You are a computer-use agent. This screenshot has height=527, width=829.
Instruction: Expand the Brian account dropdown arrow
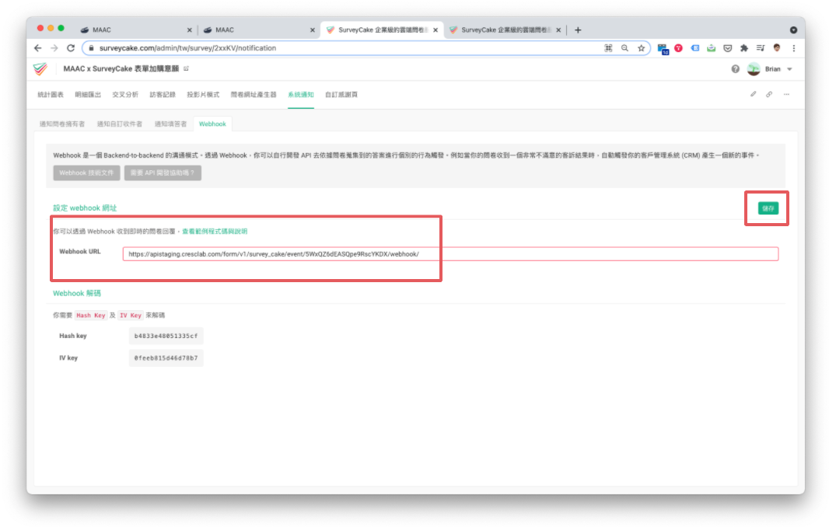(790, 69)
